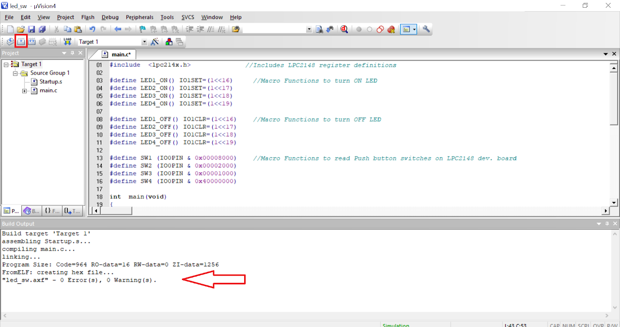Start the debug session with the magnifier 'd' icon
Image resolution: width=620 pixels, height=327 pixels.
344,29
